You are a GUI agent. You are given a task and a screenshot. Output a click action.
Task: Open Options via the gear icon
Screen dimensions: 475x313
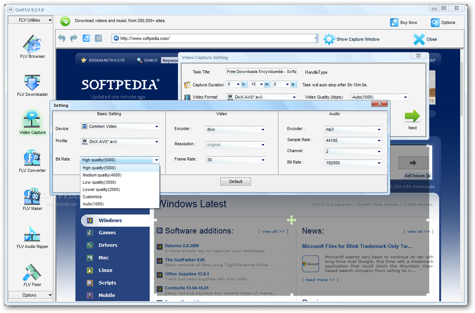[435, 22]
